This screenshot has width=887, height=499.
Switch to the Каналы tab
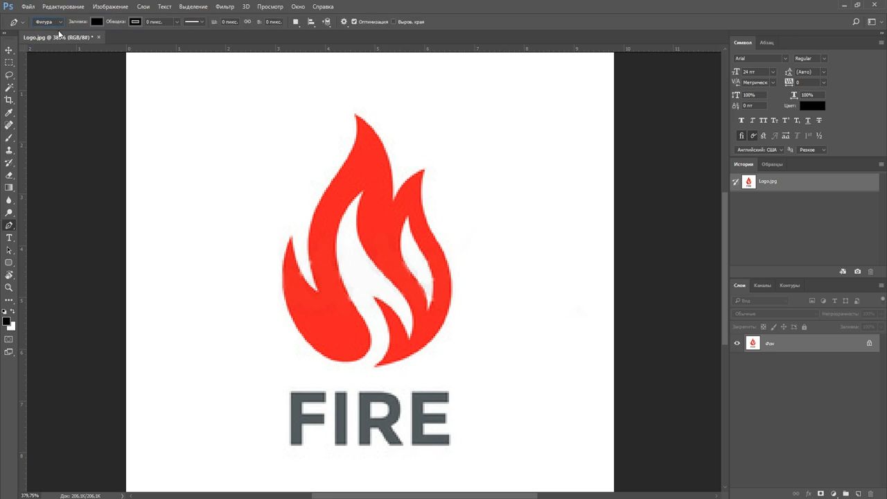[x=762, y=286]
